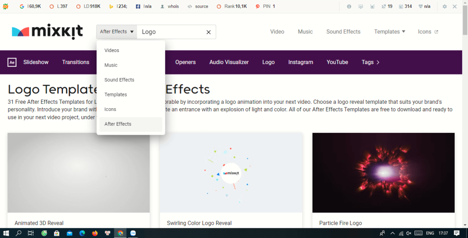Screen dimensions: 468x238
Task: Open the notifications action center
Action: pos(457,233)
